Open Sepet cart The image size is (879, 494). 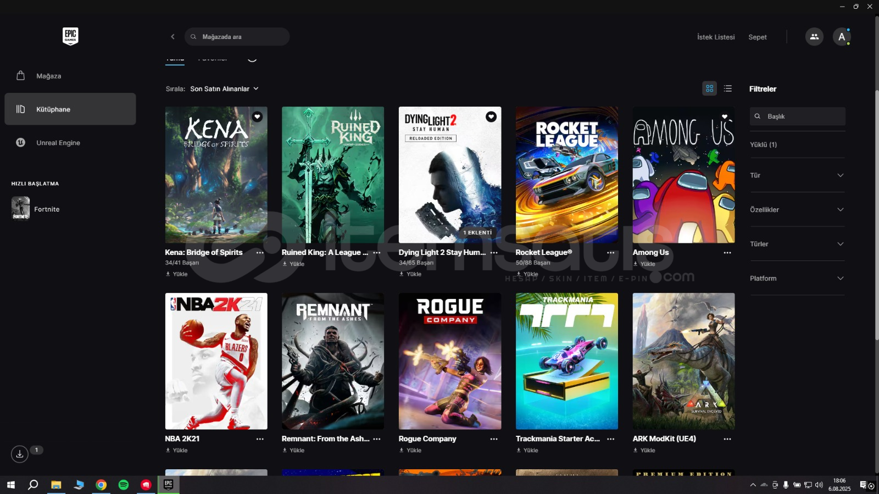pos(758,37)
